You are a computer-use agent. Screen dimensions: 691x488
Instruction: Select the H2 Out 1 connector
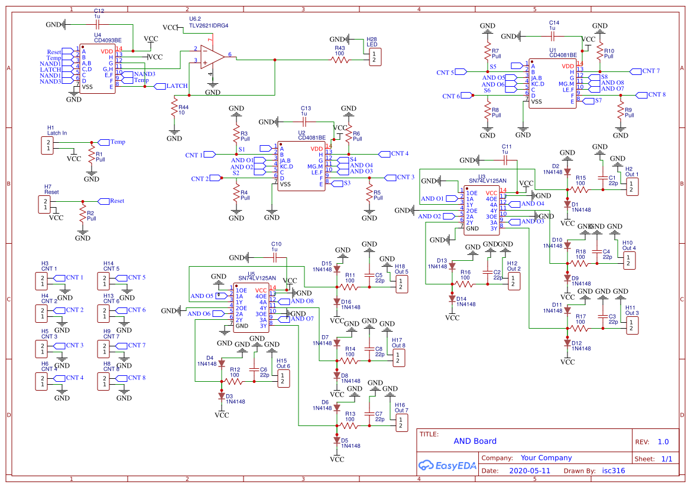coord(632,187)
